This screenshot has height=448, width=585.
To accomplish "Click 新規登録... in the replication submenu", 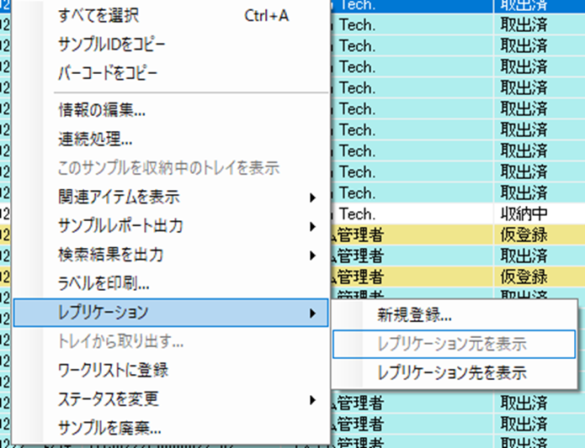I will click(414, 315).
